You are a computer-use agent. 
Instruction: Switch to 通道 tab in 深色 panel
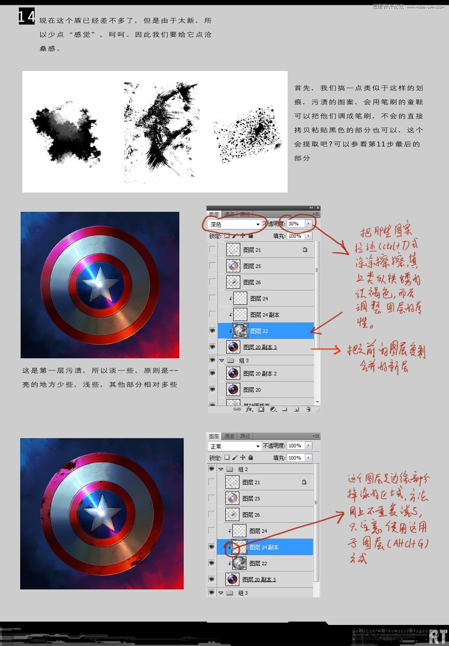coord(230,214)
